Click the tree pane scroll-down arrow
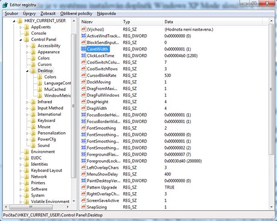The image size is (277, 221). pos(74,201)
